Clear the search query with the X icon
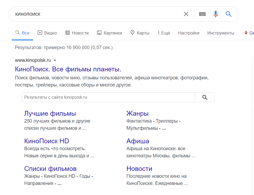The width and height of the screenshot is (254, 195). (x=186, y=14)
